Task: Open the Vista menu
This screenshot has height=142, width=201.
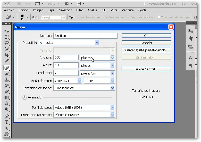Action: pyautogui.click(x=114, y=10)
